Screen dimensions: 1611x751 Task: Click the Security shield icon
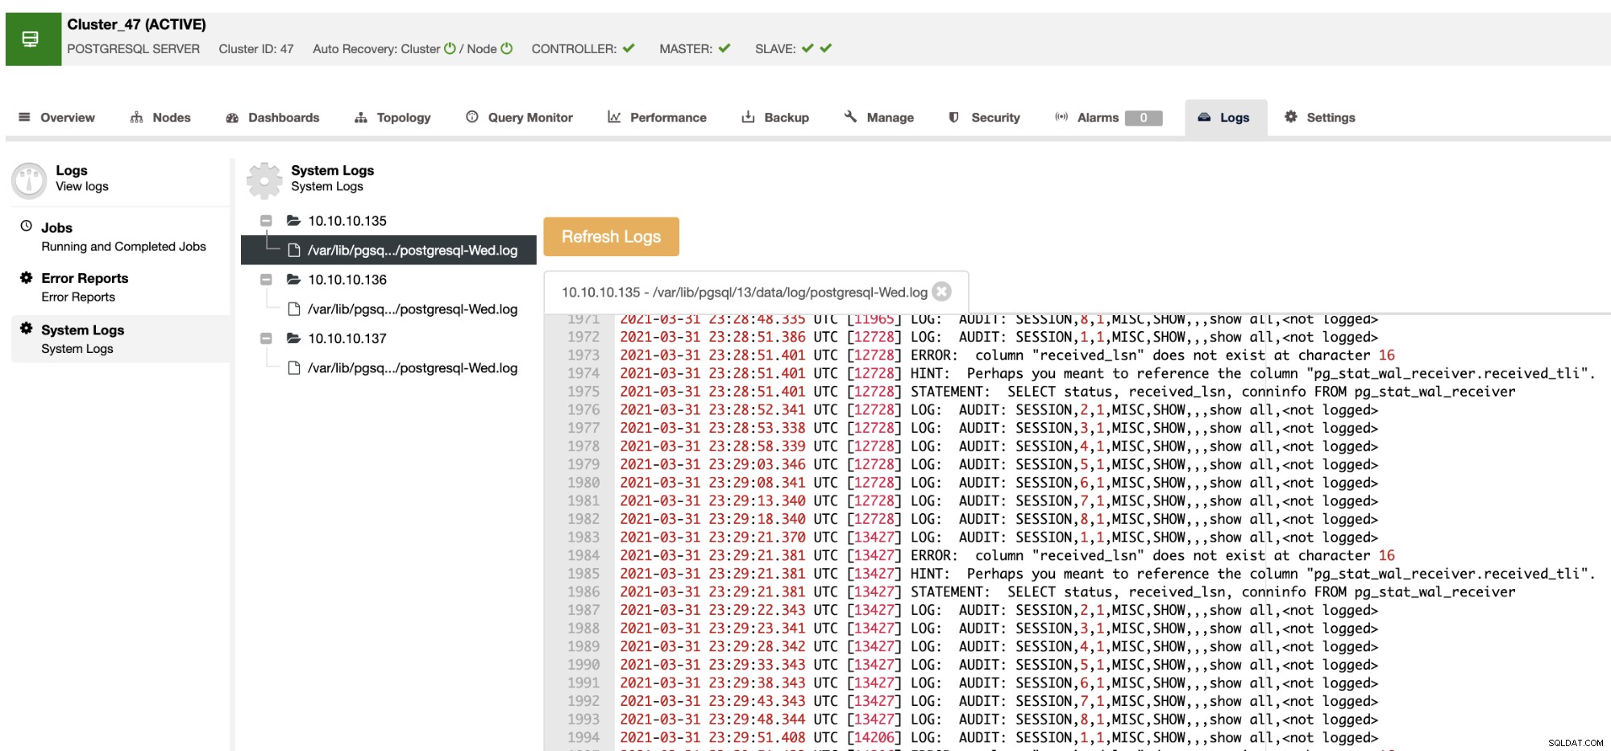953,117
